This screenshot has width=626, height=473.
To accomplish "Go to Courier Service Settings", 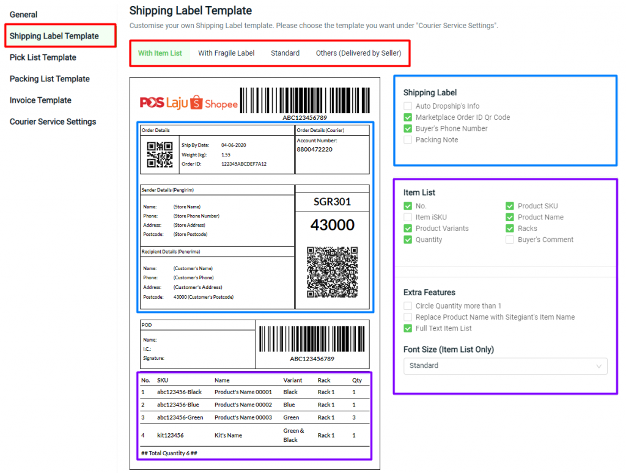I will click(x=53, y=122).
